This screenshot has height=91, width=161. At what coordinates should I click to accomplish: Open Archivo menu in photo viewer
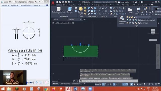point(6,5)
